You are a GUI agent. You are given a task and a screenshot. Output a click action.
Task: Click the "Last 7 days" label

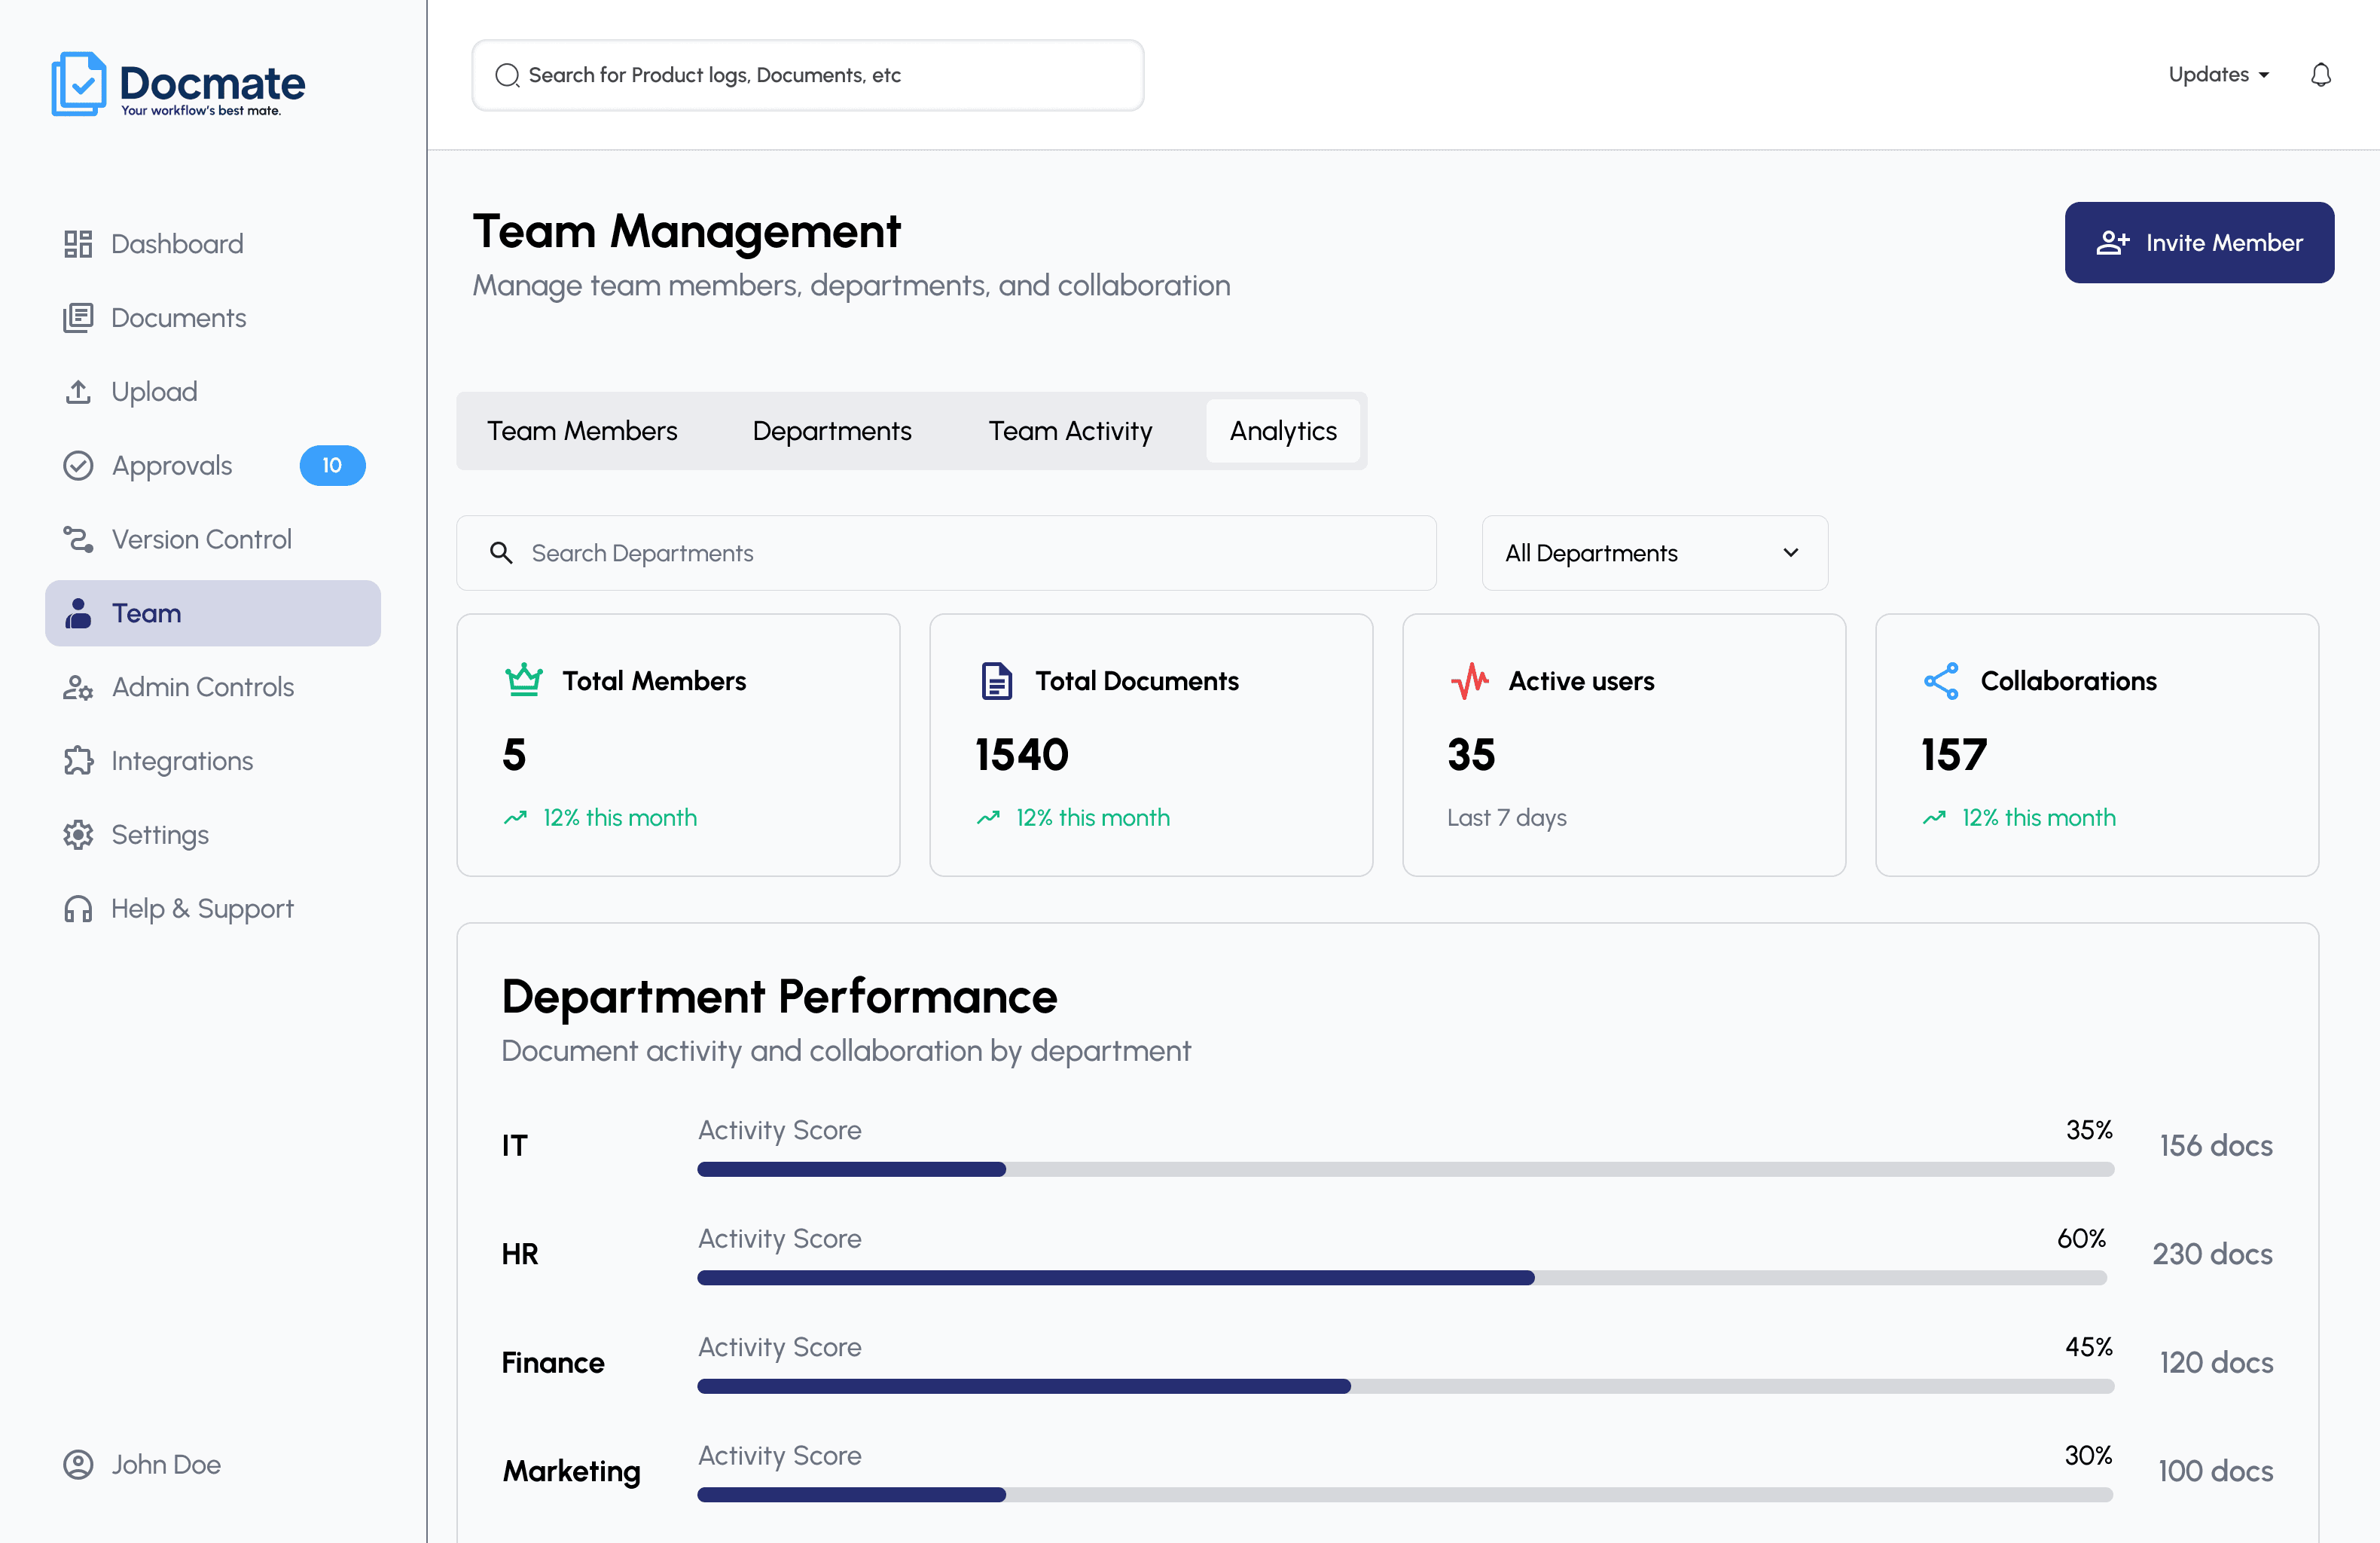click(x=1507, y=817)
